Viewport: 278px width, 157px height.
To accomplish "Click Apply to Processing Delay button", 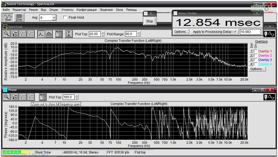I will click(x=214, y=32).
